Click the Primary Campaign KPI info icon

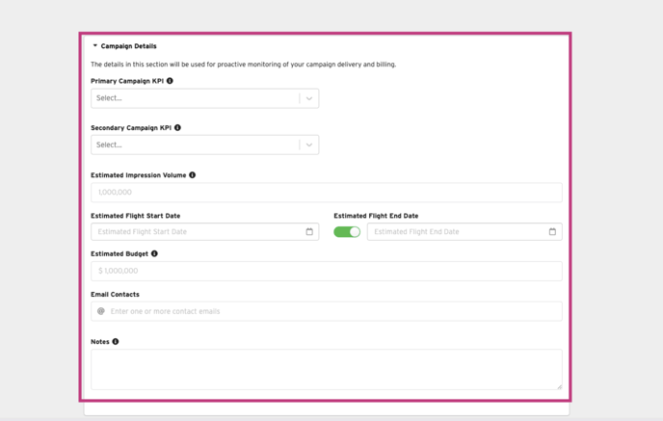[x=170, y=81]
